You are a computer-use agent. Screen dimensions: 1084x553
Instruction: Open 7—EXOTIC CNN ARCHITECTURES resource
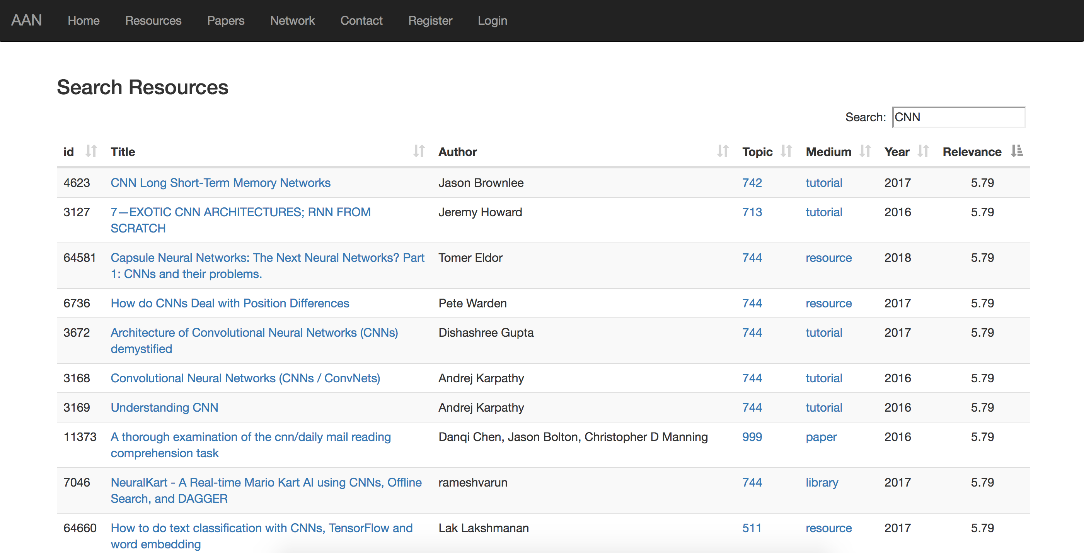tap(241, 220)
